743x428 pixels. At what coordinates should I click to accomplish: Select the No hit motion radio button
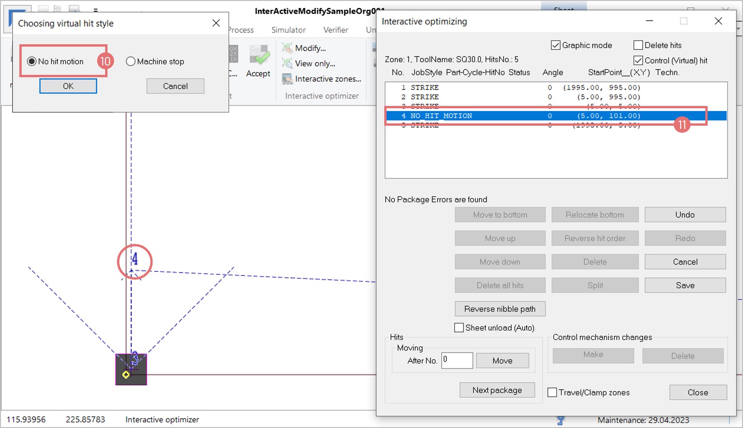click(32, 61)
